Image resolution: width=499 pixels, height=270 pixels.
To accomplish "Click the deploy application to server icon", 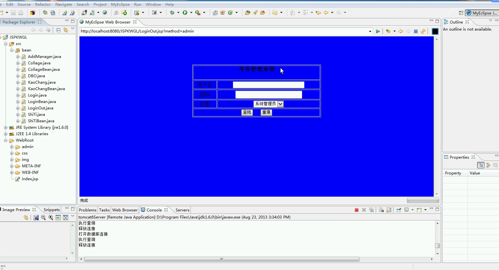I will pos(84,13).
